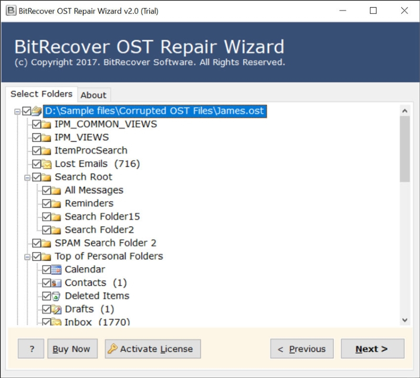The height and width of the screenshot is (378, 420).
Task: Proceed with the Next button
Action: [x=373, y=349]
